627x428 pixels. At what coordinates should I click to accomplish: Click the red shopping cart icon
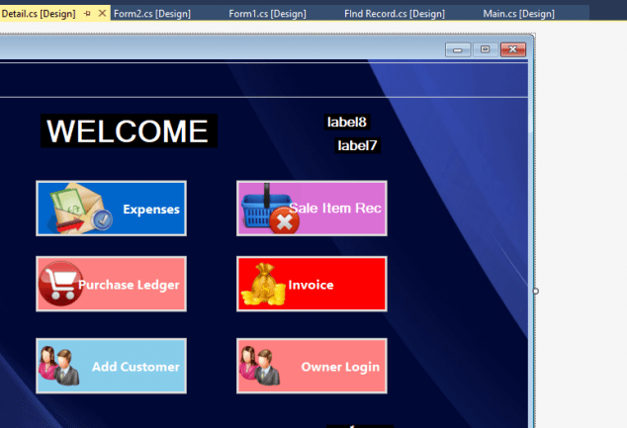pyautogui.click(x=60, y=284)
